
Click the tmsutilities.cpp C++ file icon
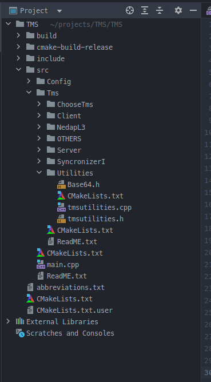[x=61, y=208]
